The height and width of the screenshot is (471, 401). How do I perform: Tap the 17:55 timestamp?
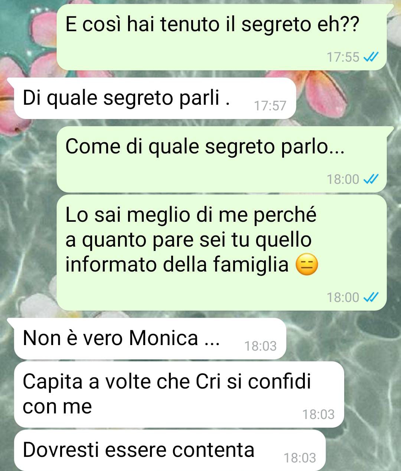coord(343,57)
